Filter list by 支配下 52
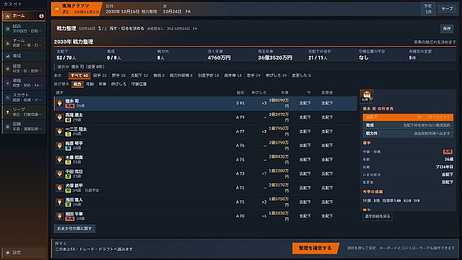The image size is (462, 260). [x=139, y=75]
